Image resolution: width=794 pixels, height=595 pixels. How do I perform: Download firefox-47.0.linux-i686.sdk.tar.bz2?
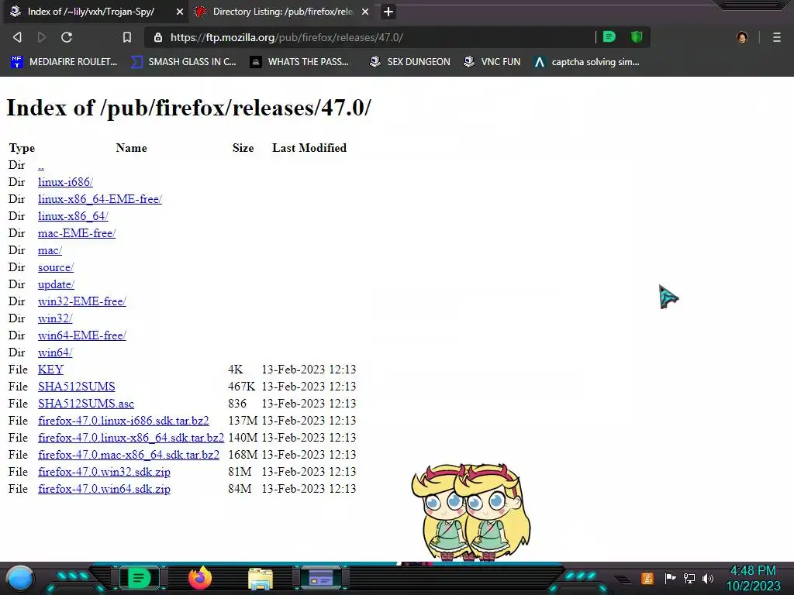tap(123, 421)
